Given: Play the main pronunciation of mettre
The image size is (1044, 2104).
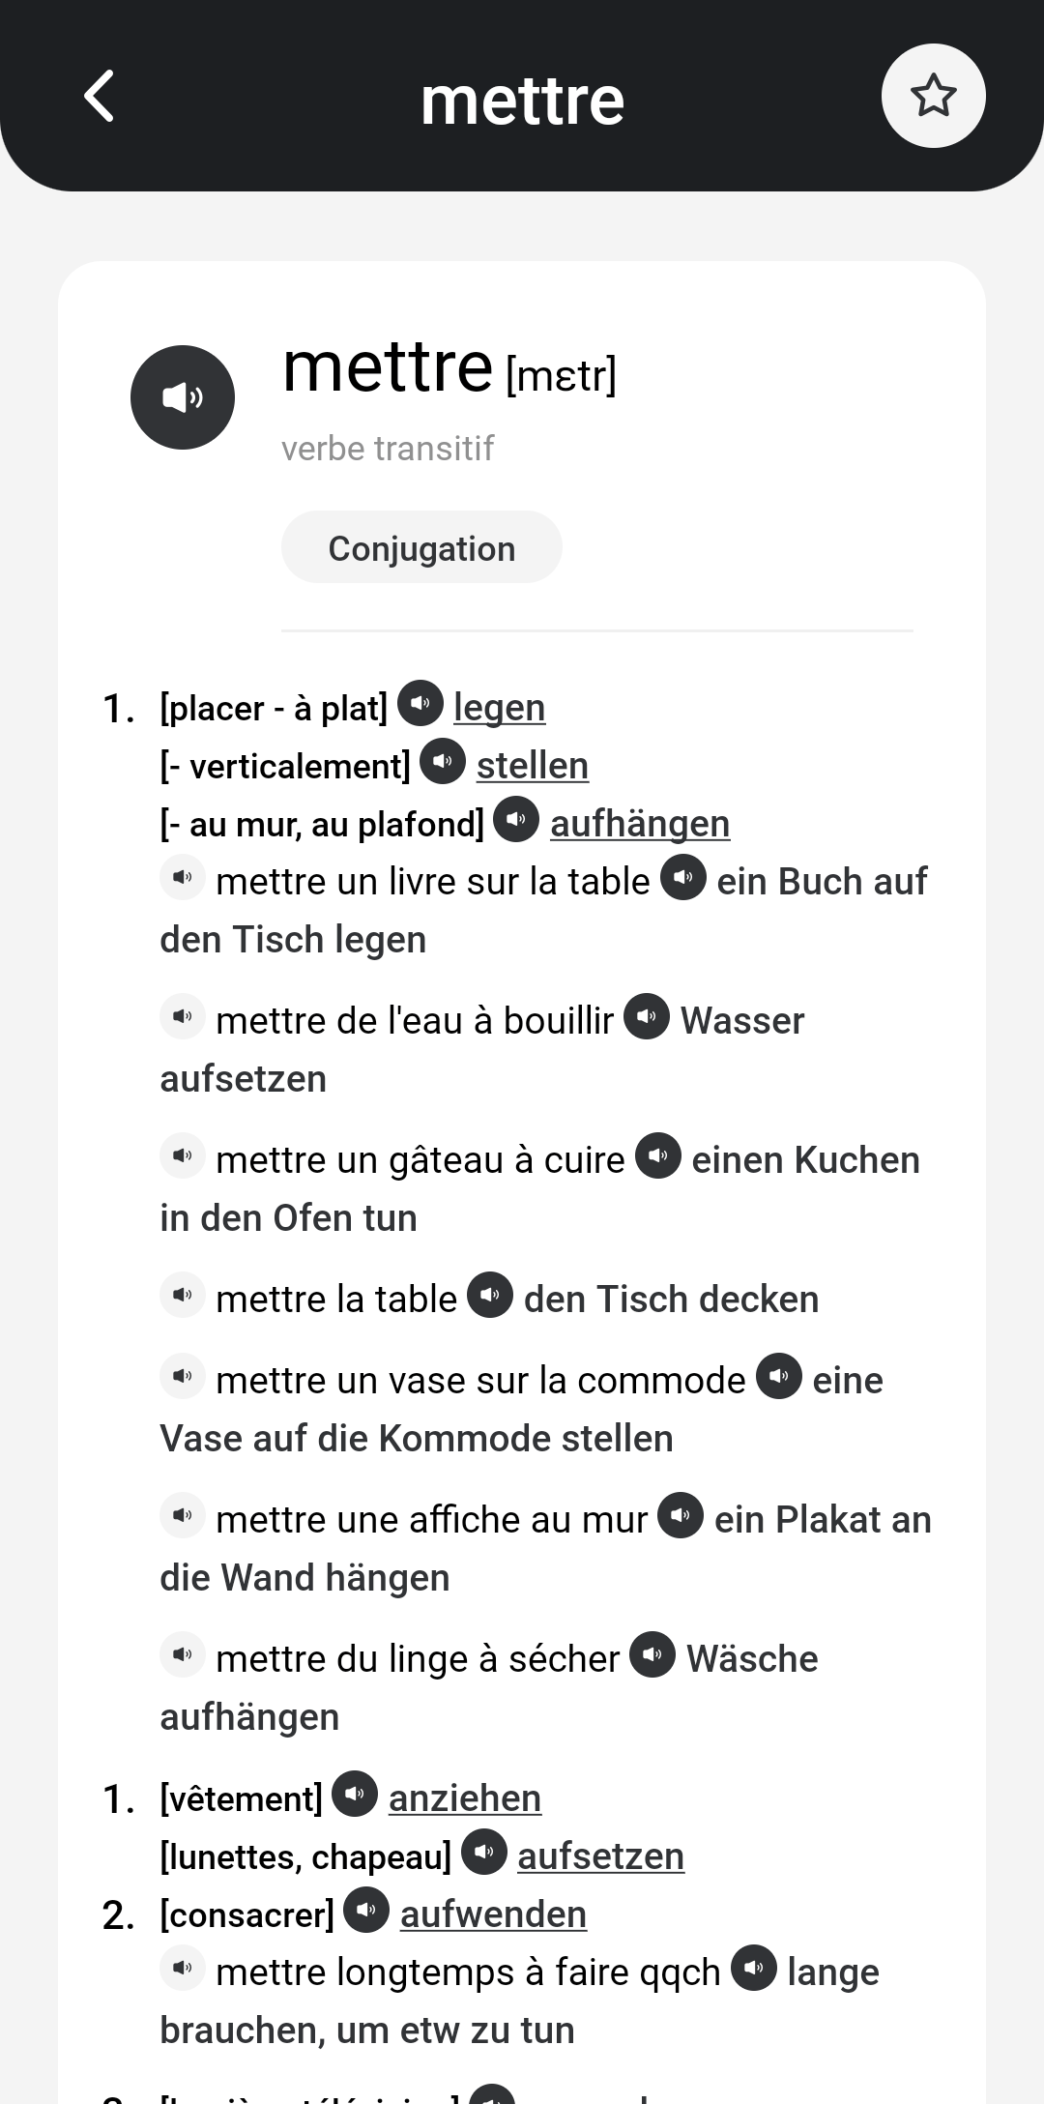Looking at the screenshot, I should click(183, 397).
